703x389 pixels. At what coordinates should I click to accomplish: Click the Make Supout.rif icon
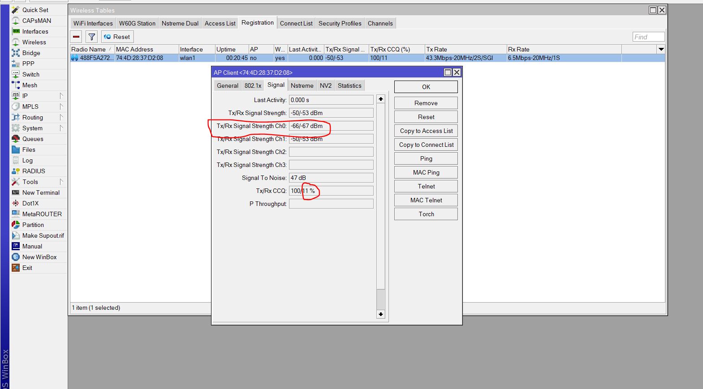[16, 235]
